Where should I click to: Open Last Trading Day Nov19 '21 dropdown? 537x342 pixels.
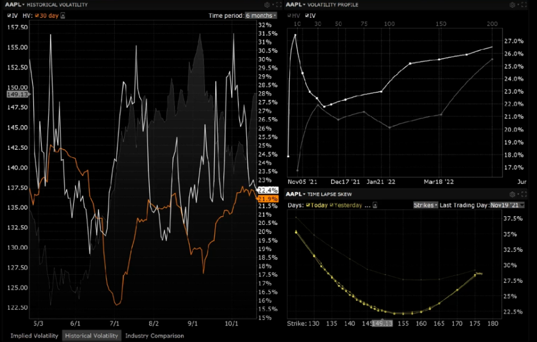coord(507,205)
